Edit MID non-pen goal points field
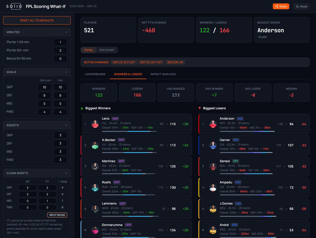316x238 pixels. (x=44, y=104)
